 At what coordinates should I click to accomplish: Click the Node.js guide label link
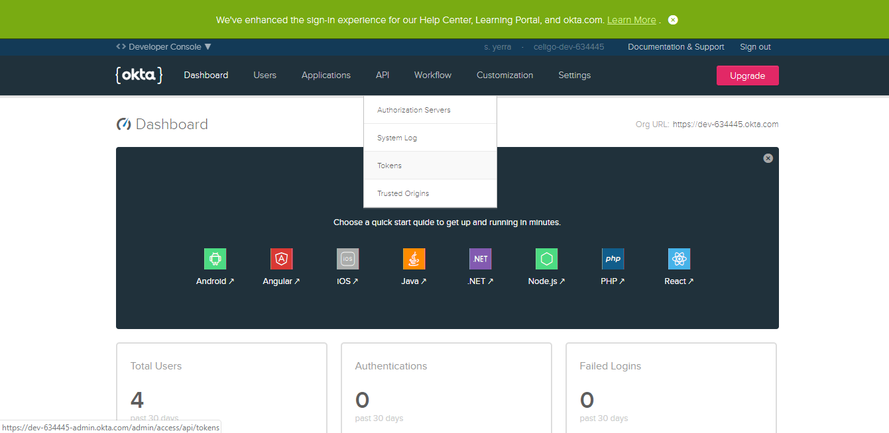point(546,281)
